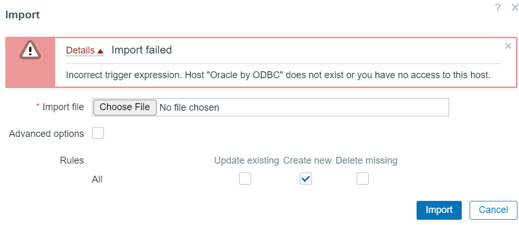Click the Choose File button
Viewport: 519px width, 225px height.
coord(125,108)
